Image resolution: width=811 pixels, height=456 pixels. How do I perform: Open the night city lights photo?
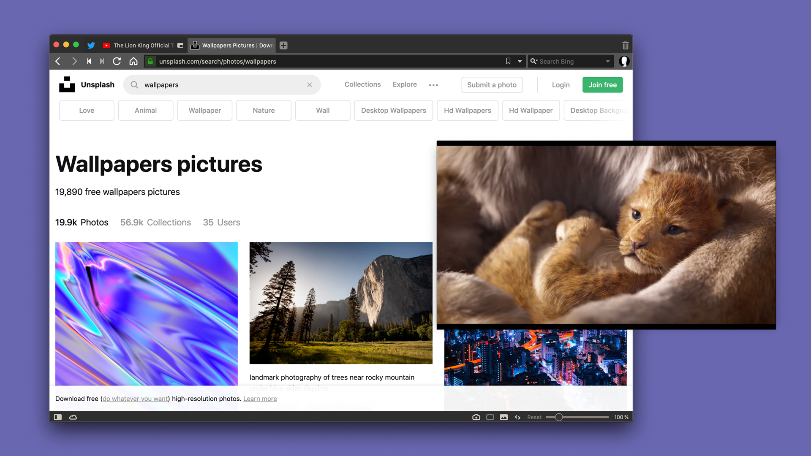click(535, 357)
